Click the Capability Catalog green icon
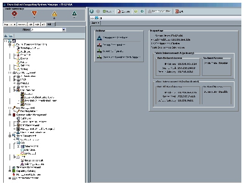 [x=14, y=171]
